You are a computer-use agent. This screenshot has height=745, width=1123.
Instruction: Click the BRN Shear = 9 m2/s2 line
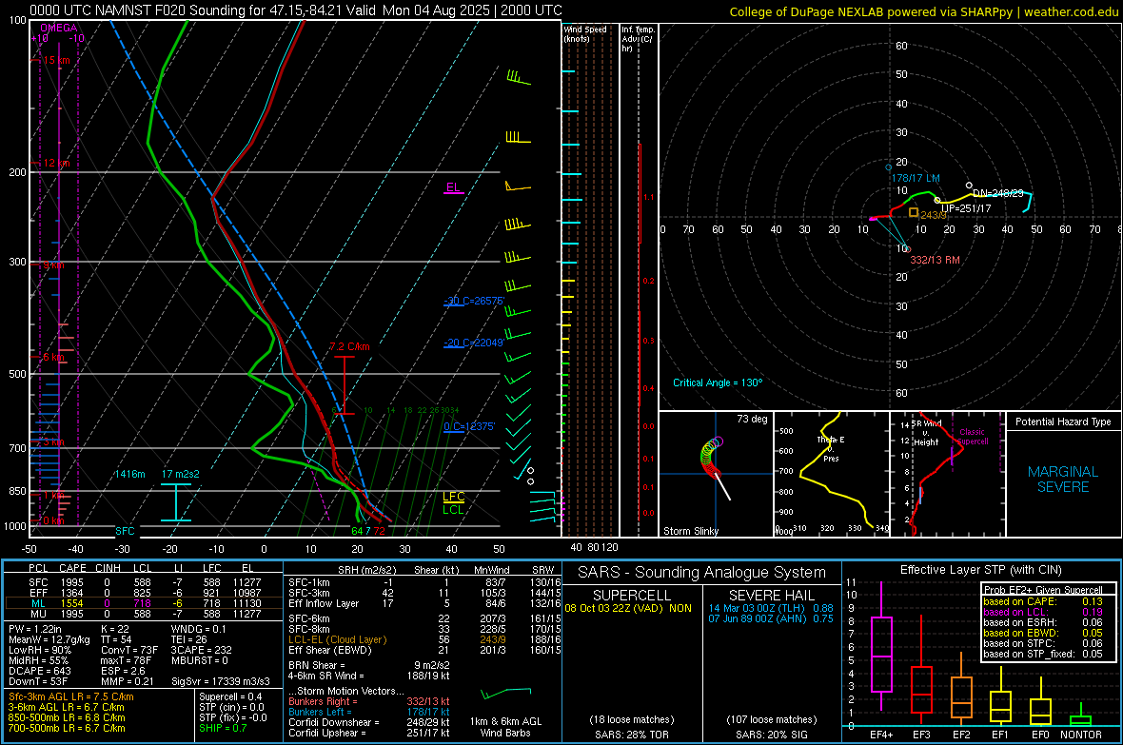[369, 665]
